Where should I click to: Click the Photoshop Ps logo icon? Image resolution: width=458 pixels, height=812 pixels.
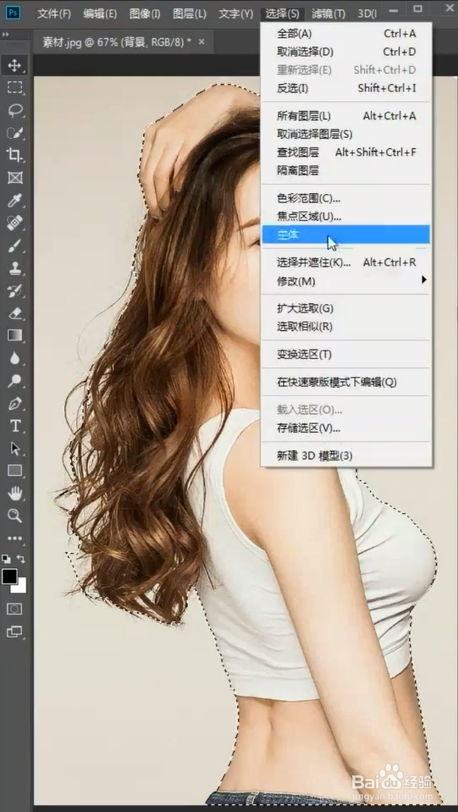pyautogui.click(x=14, y=13)
